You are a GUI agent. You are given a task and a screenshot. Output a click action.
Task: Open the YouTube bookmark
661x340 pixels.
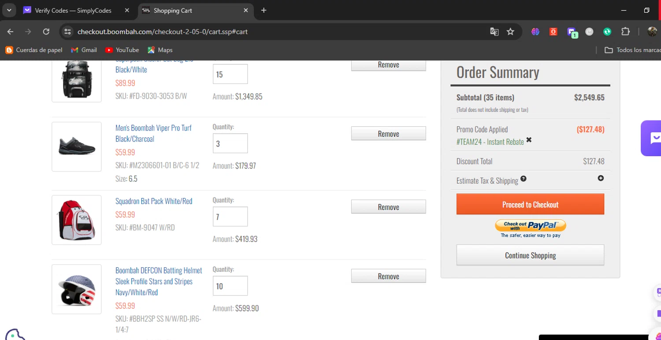tap(122, 50)
